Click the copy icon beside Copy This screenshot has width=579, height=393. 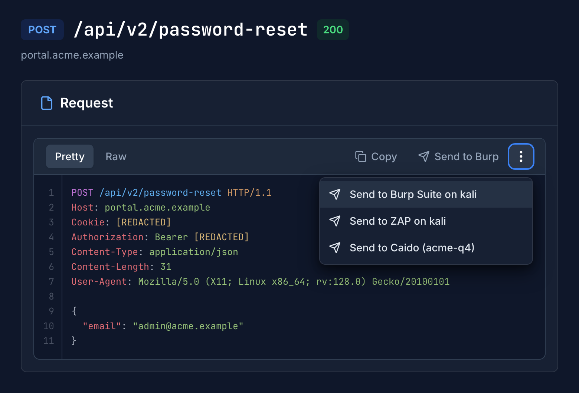click(x=360, y=156)
